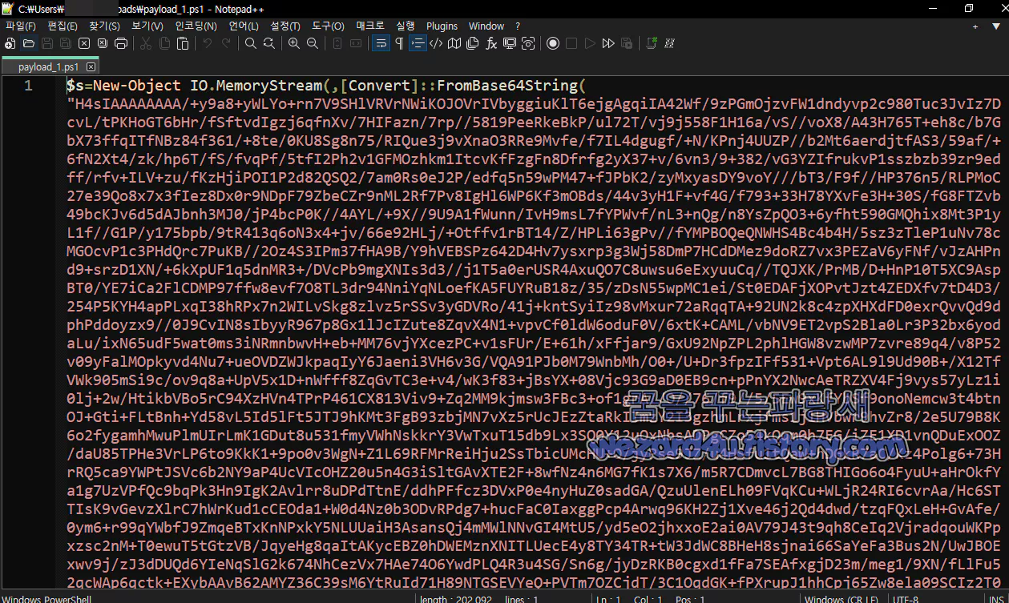Click the Monitoring monitor icon
Viewport: 1009px width, 603px height.
pos(510,43)
